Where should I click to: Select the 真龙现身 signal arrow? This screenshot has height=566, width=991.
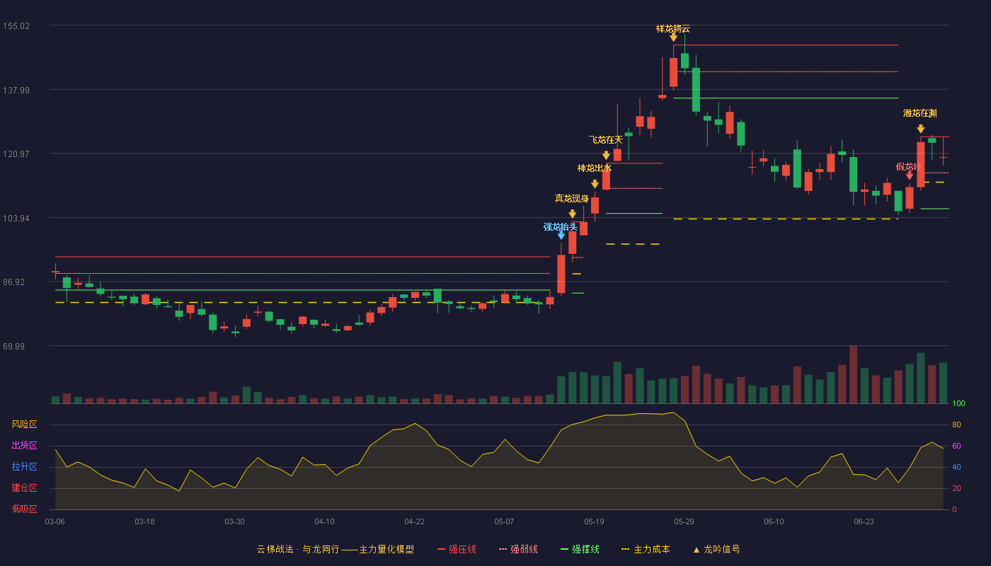[x=572, y=214]
